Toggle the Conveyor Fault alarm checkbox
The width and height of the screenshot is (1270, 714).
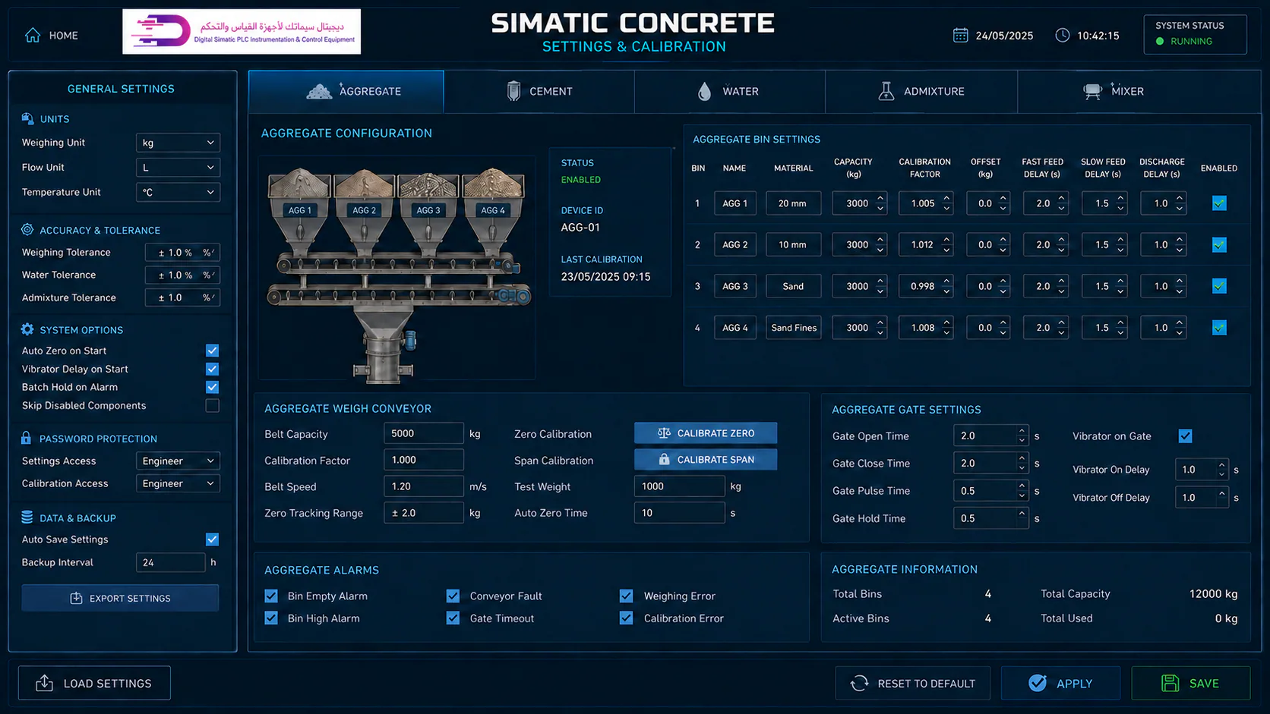point(453,596)
